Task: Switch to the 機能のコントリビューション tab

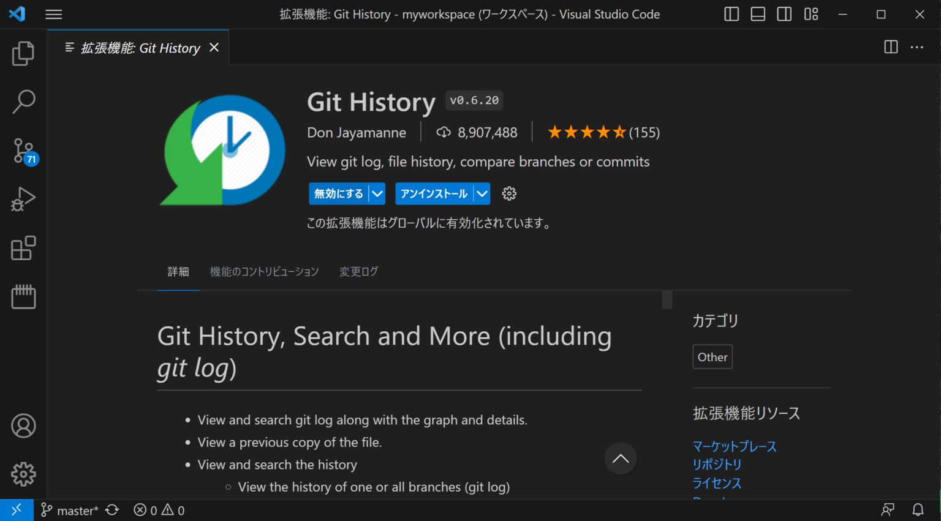Action: tap(264, 271)
